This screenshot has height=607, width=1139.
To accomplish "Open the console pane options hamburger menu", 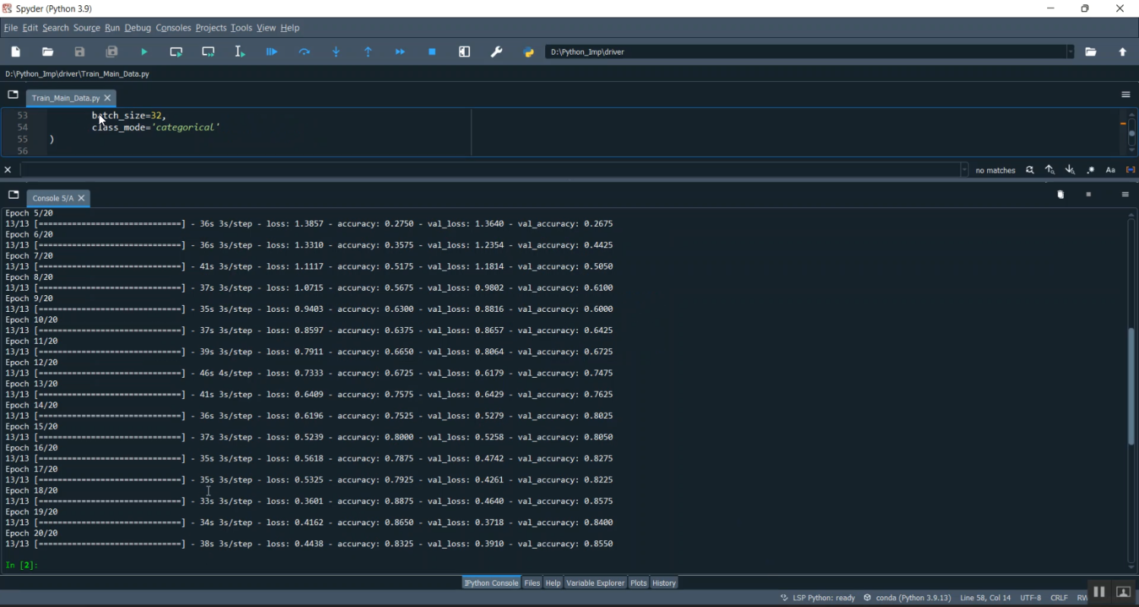I will (1125, 195).
